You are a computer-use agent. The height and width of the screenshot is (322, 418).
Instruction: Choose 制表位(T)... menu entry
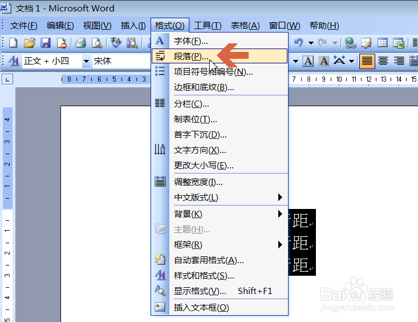[220, 119]
